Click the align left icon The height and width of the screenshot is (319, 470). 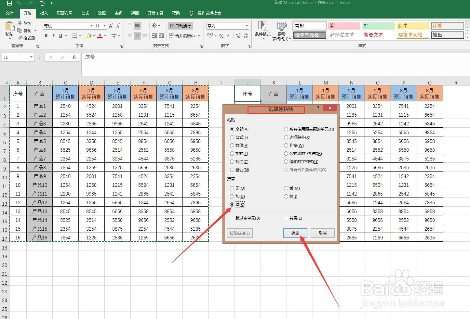coord(130,36)
